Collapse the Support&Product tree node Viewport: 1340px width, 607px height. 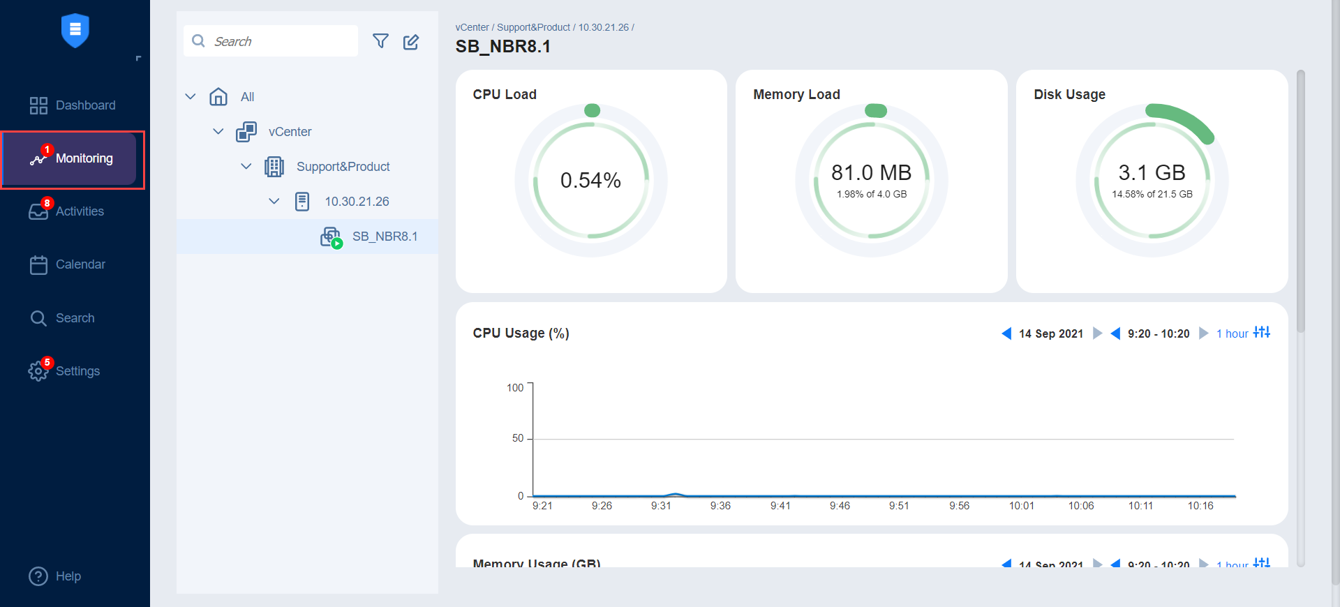click(246, 166)
